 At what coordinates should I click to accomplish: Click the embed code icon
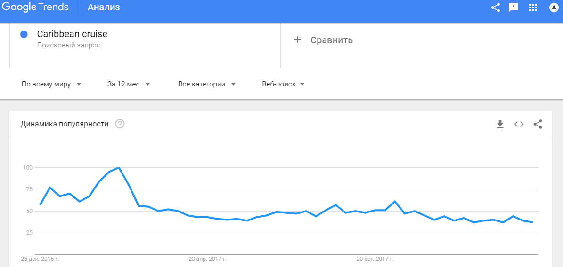[x=519, y=124]
